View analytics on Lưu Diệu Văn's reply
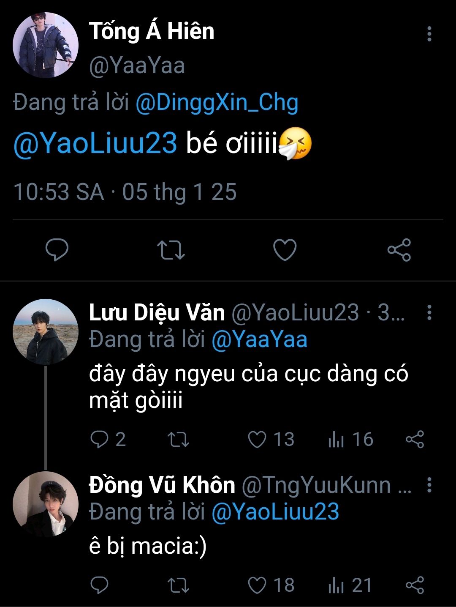 tap(336, 440)
